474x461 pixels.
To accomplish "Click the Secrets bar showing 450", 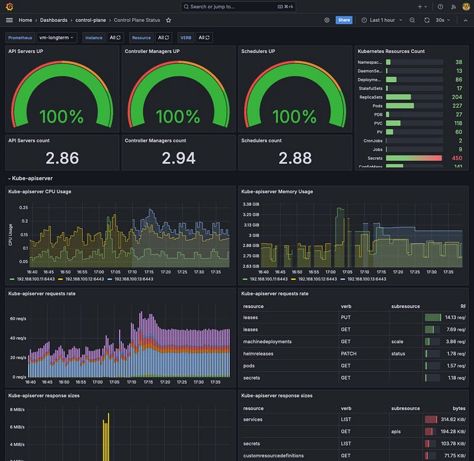I will 414,158.
